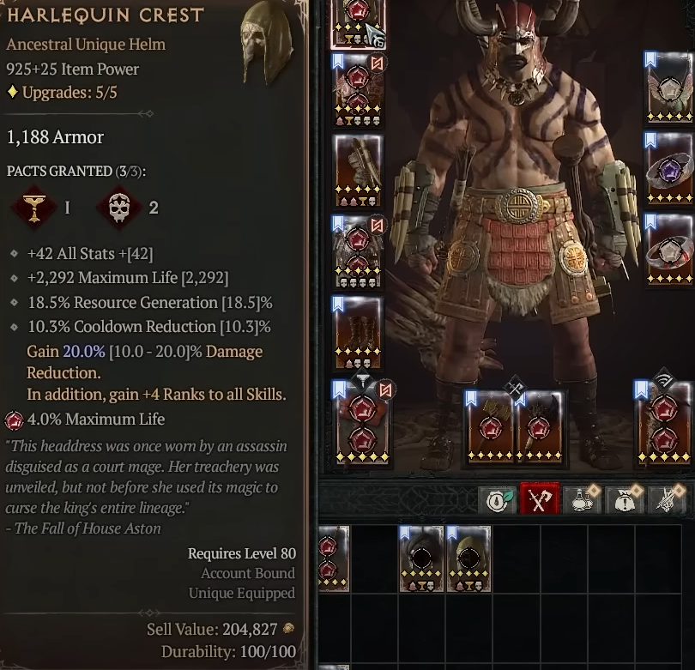The width and height of the screenshot is (695, 670).
Task: Click the equipped gloves slot
Action: (358, 171)
